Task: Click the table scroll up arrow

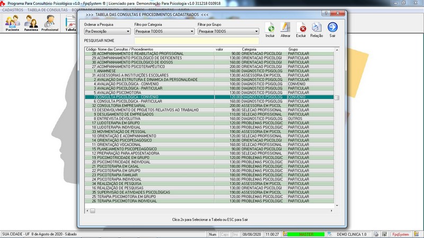Action: point(337,50)
